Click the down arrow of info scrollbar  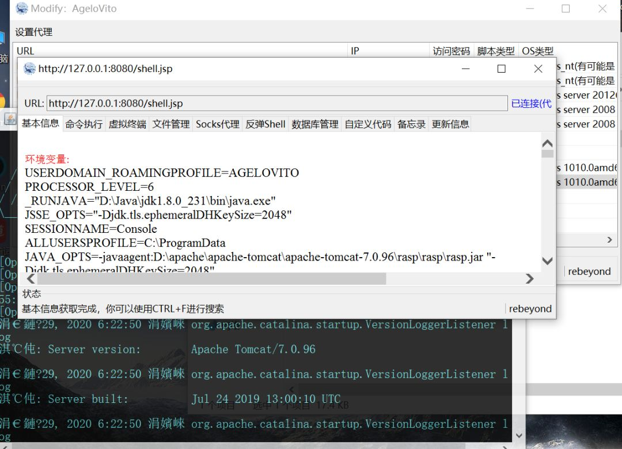pyautogui.click(x=548, y=261)
